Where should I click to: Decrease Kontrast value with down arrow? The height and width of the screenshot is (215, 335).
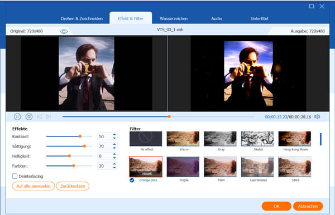pyautogui.click(x=114, y=138)
